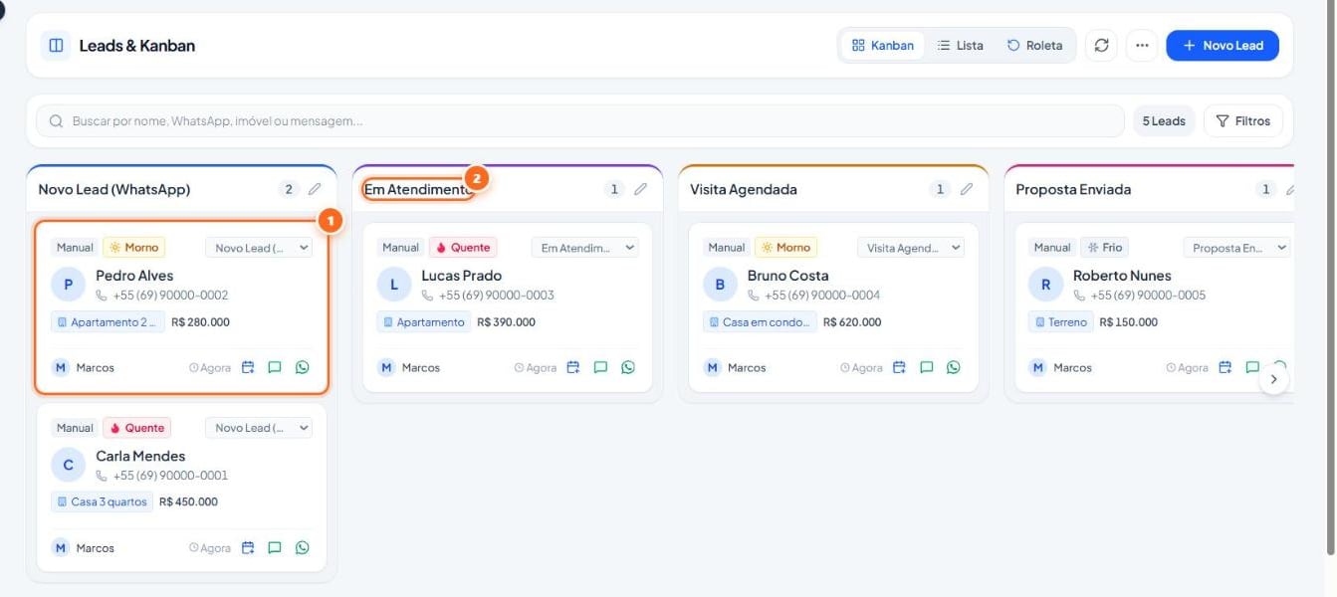Viewport: 1337px width, 597px height.
Task: Open stage dropdown on Carla Mendes card
Action: click(x=259, y=428)
